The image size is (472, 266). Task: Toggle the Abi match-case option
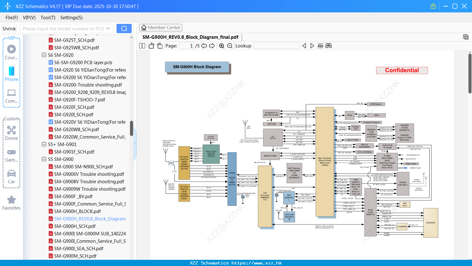pos(320,46)
